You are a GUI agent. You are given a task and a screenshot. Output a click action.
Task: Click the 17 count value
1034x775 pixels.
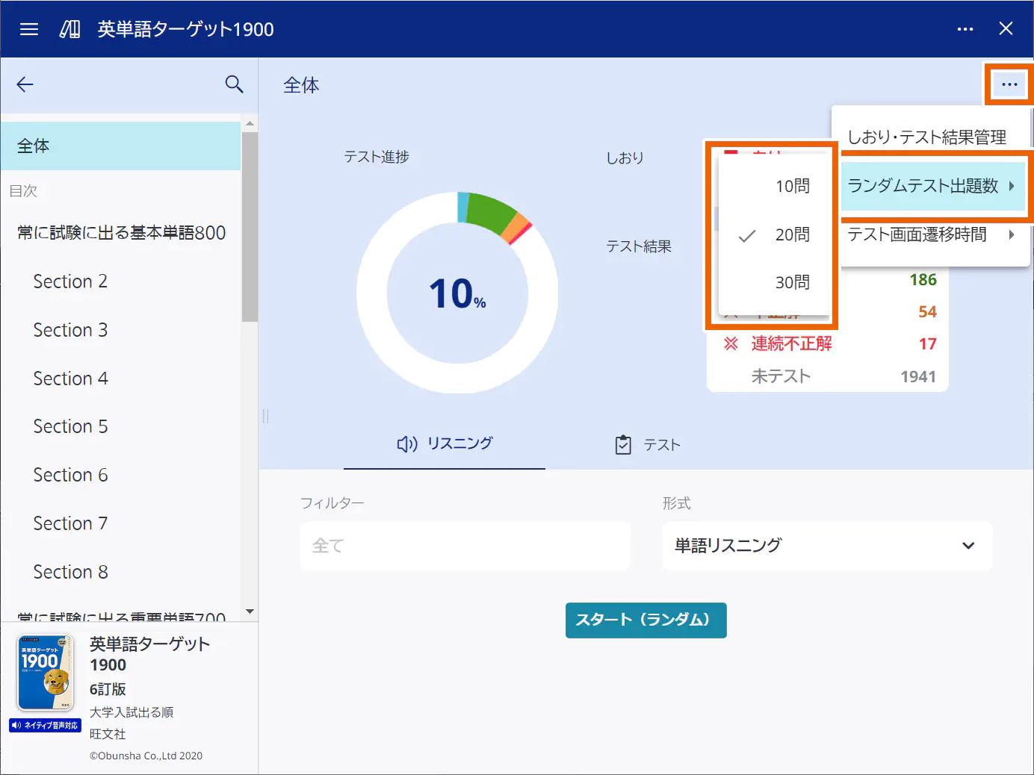pos(927,343)
